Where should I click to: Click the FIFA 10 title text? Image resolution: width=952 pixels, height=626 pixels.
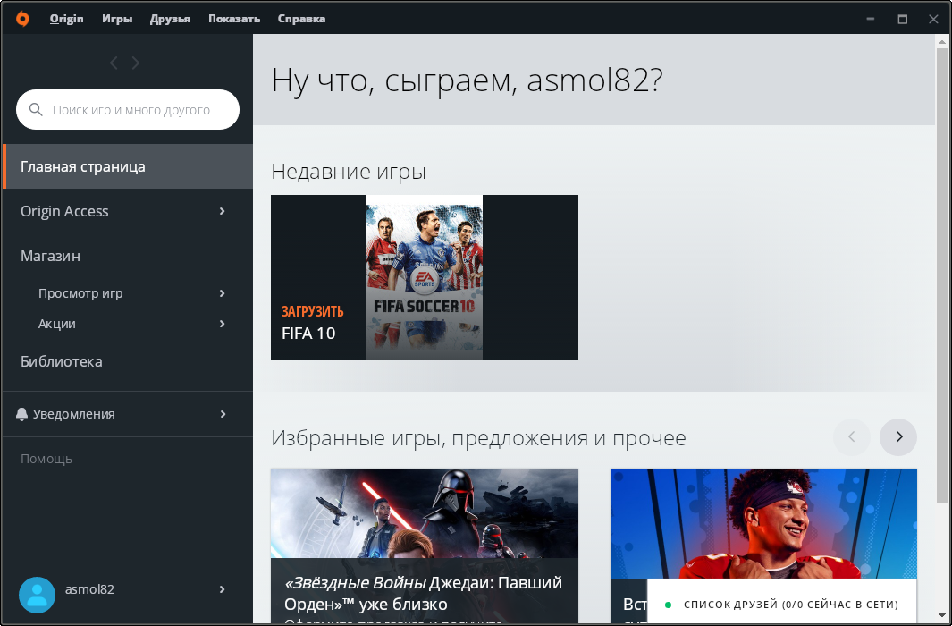(308, 334)
